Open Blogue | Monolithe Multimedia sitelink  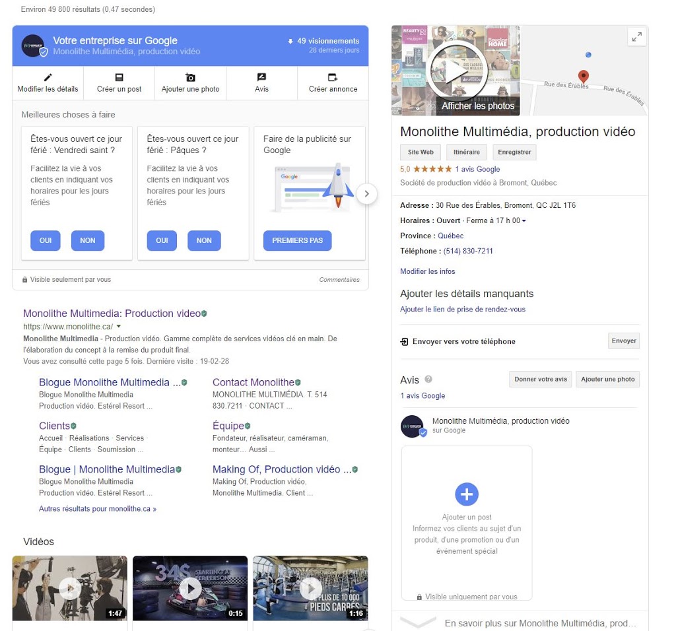tap(107, 469)
